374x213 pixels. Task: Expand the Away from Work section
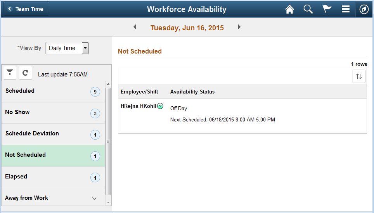(x=53, y=198)
